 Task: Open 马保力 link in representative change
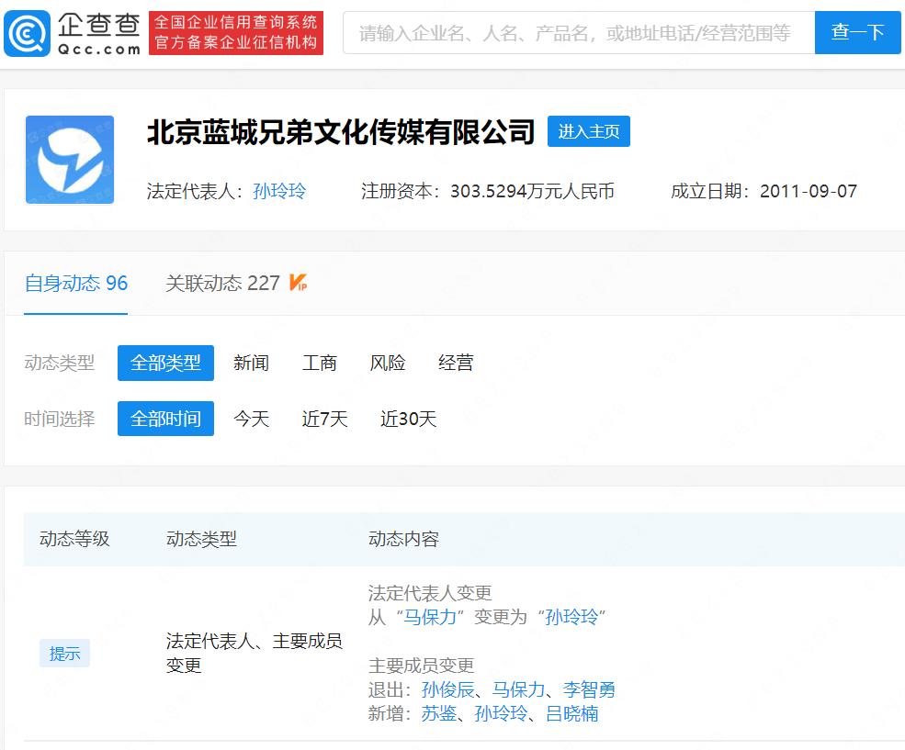click(x=429, y=618)
